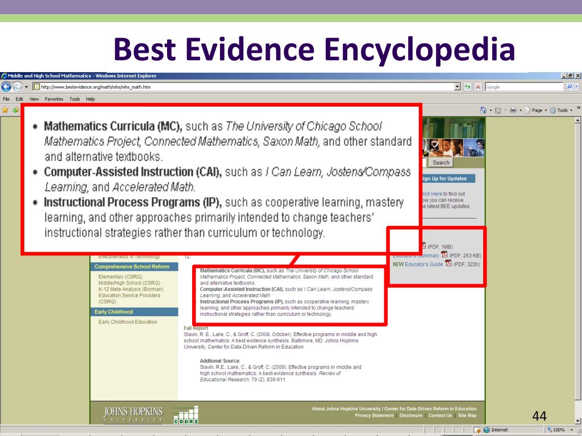582x436 pixels.
Task: Open the Favorites menu
Action: [x=54, y=99]
